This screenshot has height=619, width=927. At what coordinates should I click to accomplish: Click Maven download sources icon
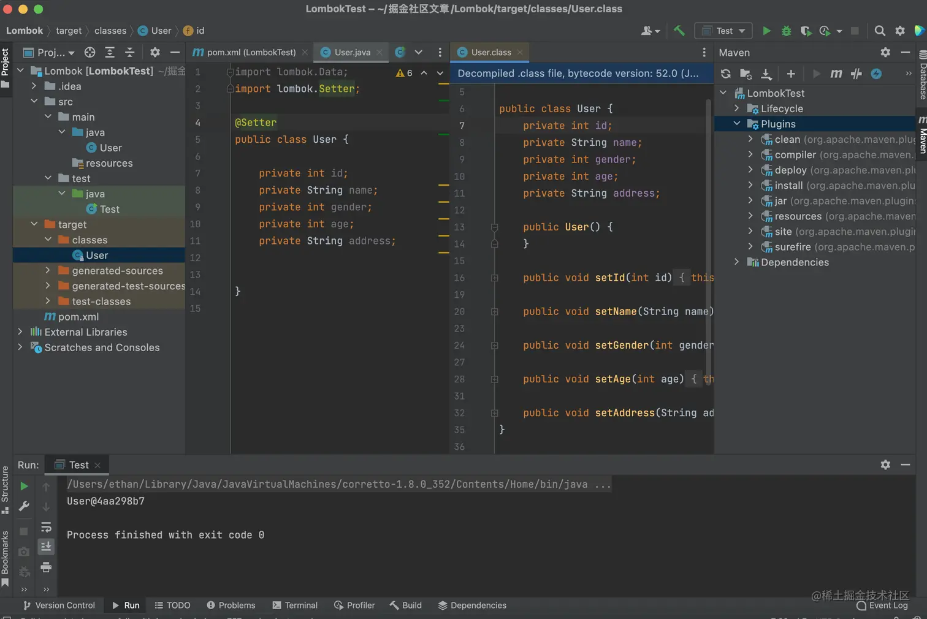click(x=766, y=74)
